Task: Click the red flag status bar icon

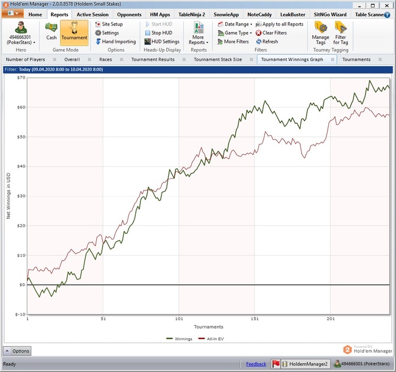Action: (276, 364)
